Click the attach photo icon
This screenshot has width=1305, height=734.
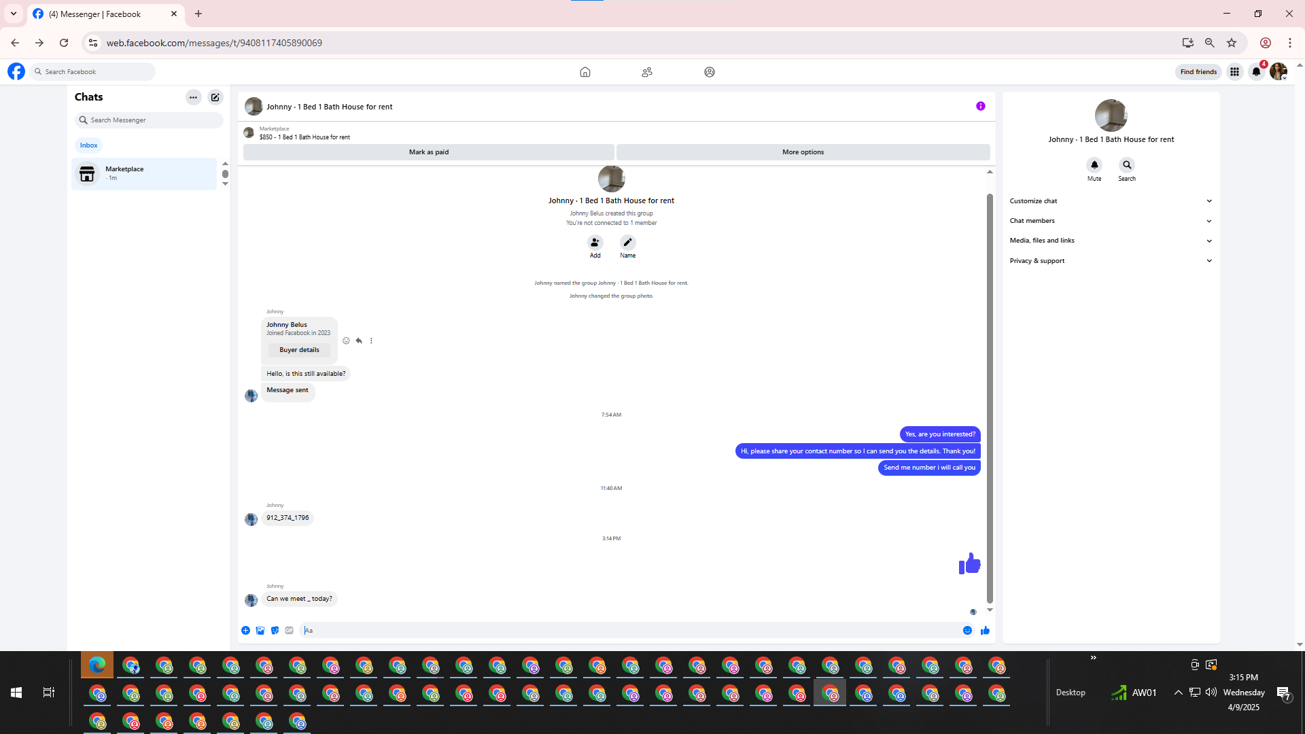(x=260, y=631)
